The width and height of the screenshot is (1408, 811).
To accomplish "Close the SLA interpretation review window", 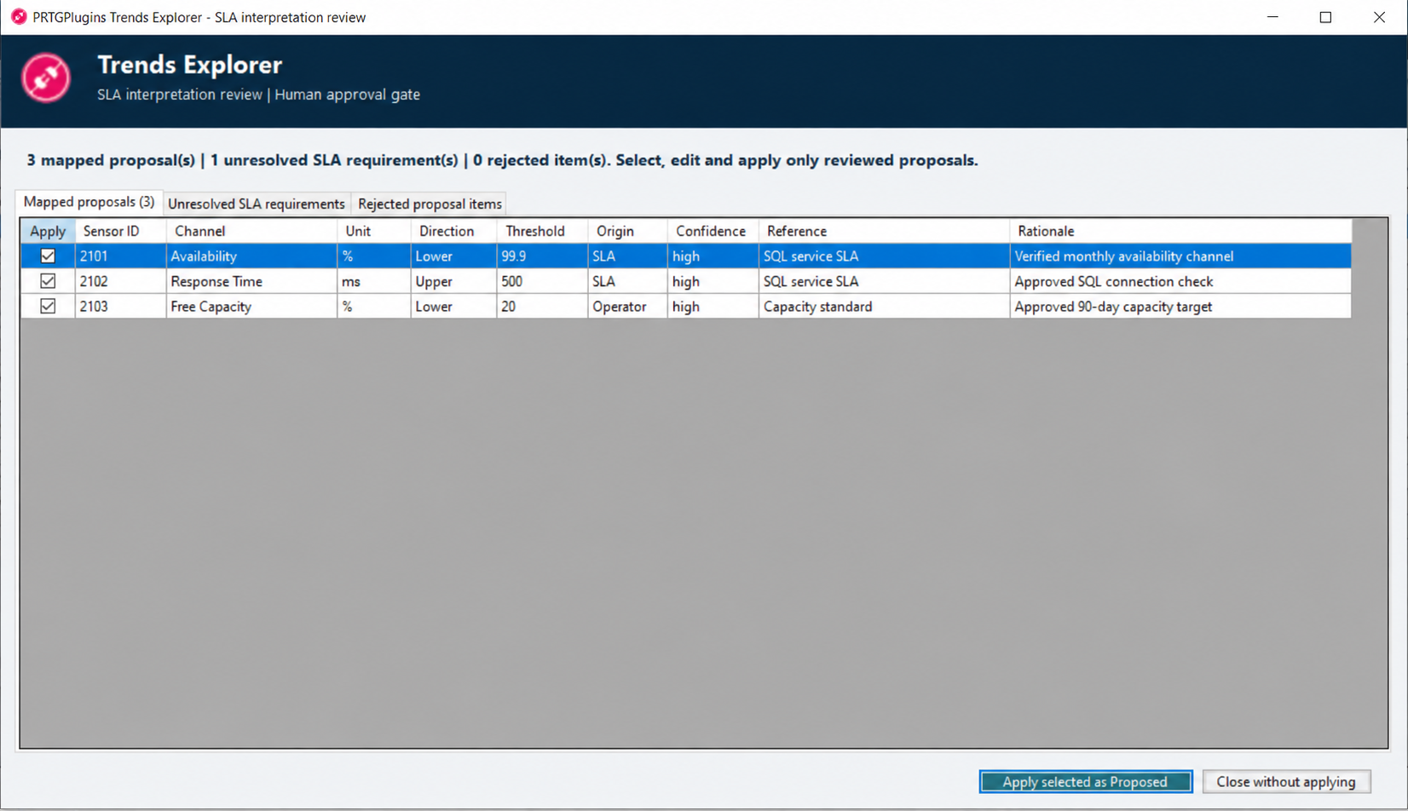I will [1379, 17].
